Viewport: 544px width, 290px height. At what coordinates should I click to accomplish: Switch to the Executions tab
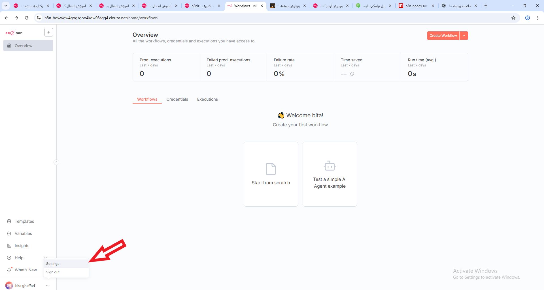(207, 99)
